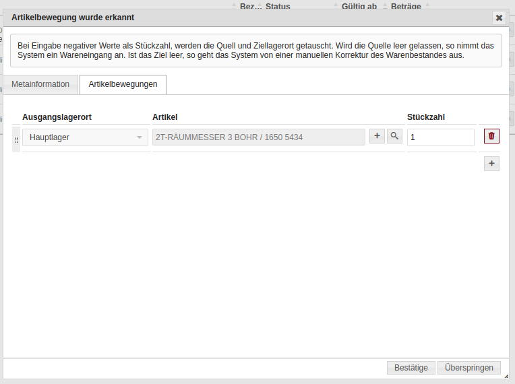Click the Status column header in the background

click(278, 6)
